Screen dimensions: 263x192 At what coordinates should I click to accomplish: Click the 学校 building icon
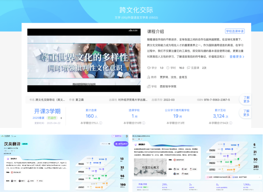149,86
